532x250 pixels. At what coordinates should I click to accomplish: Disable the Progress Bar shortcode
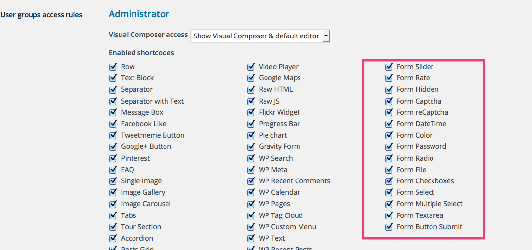tap(251, 124)
